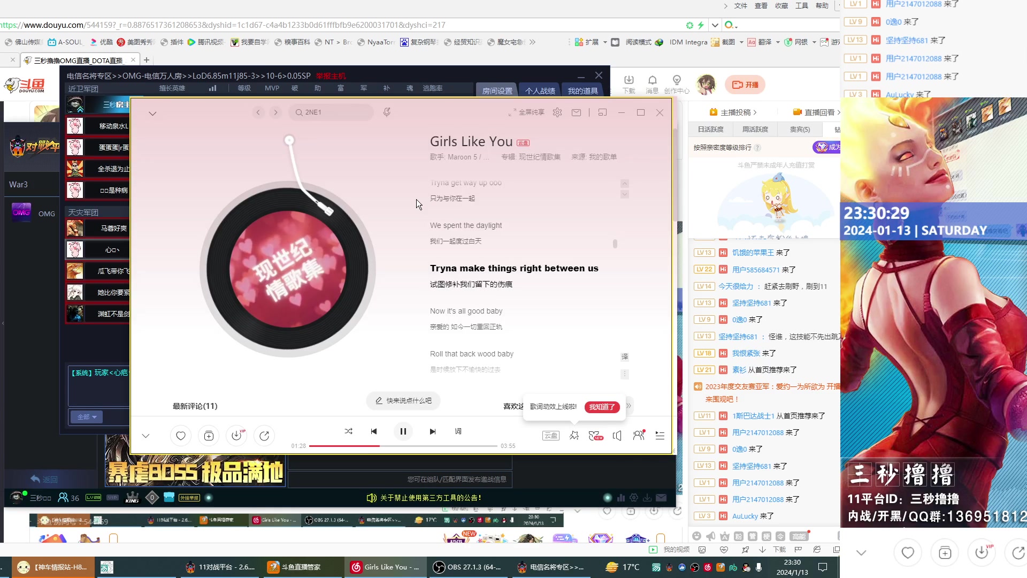Open browser address bar dropdown arrow
This screenshot has width=1027, height=578.
(x=715, y=25)
